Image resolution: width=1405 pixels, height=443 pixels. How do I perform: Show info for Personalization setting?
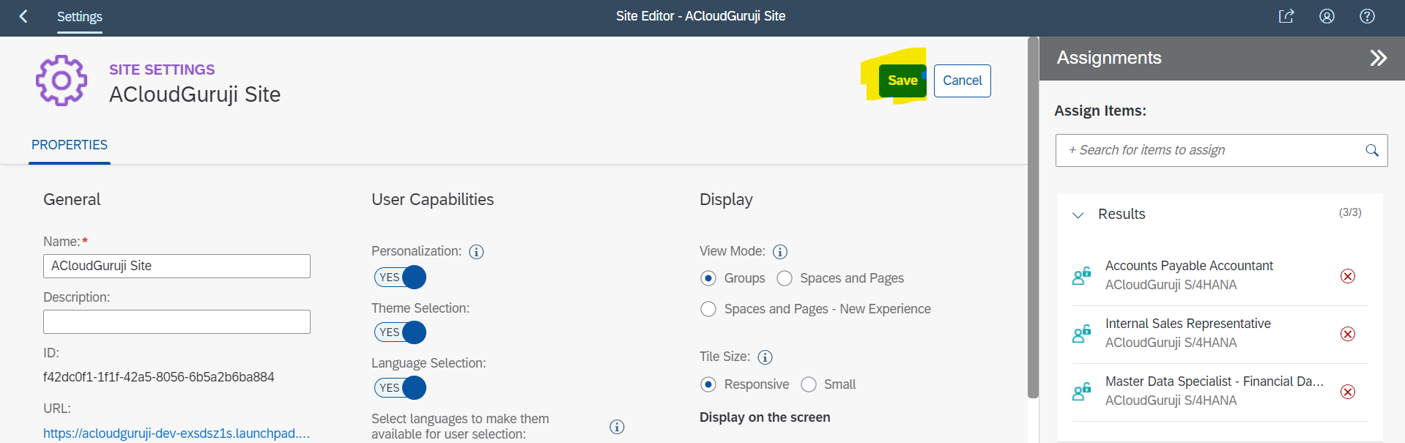click(x=476, y=252)
